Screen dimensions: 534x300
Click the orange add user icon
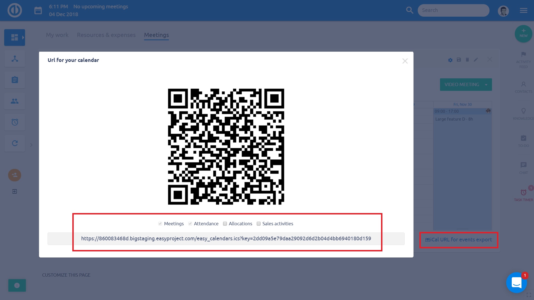15,175
